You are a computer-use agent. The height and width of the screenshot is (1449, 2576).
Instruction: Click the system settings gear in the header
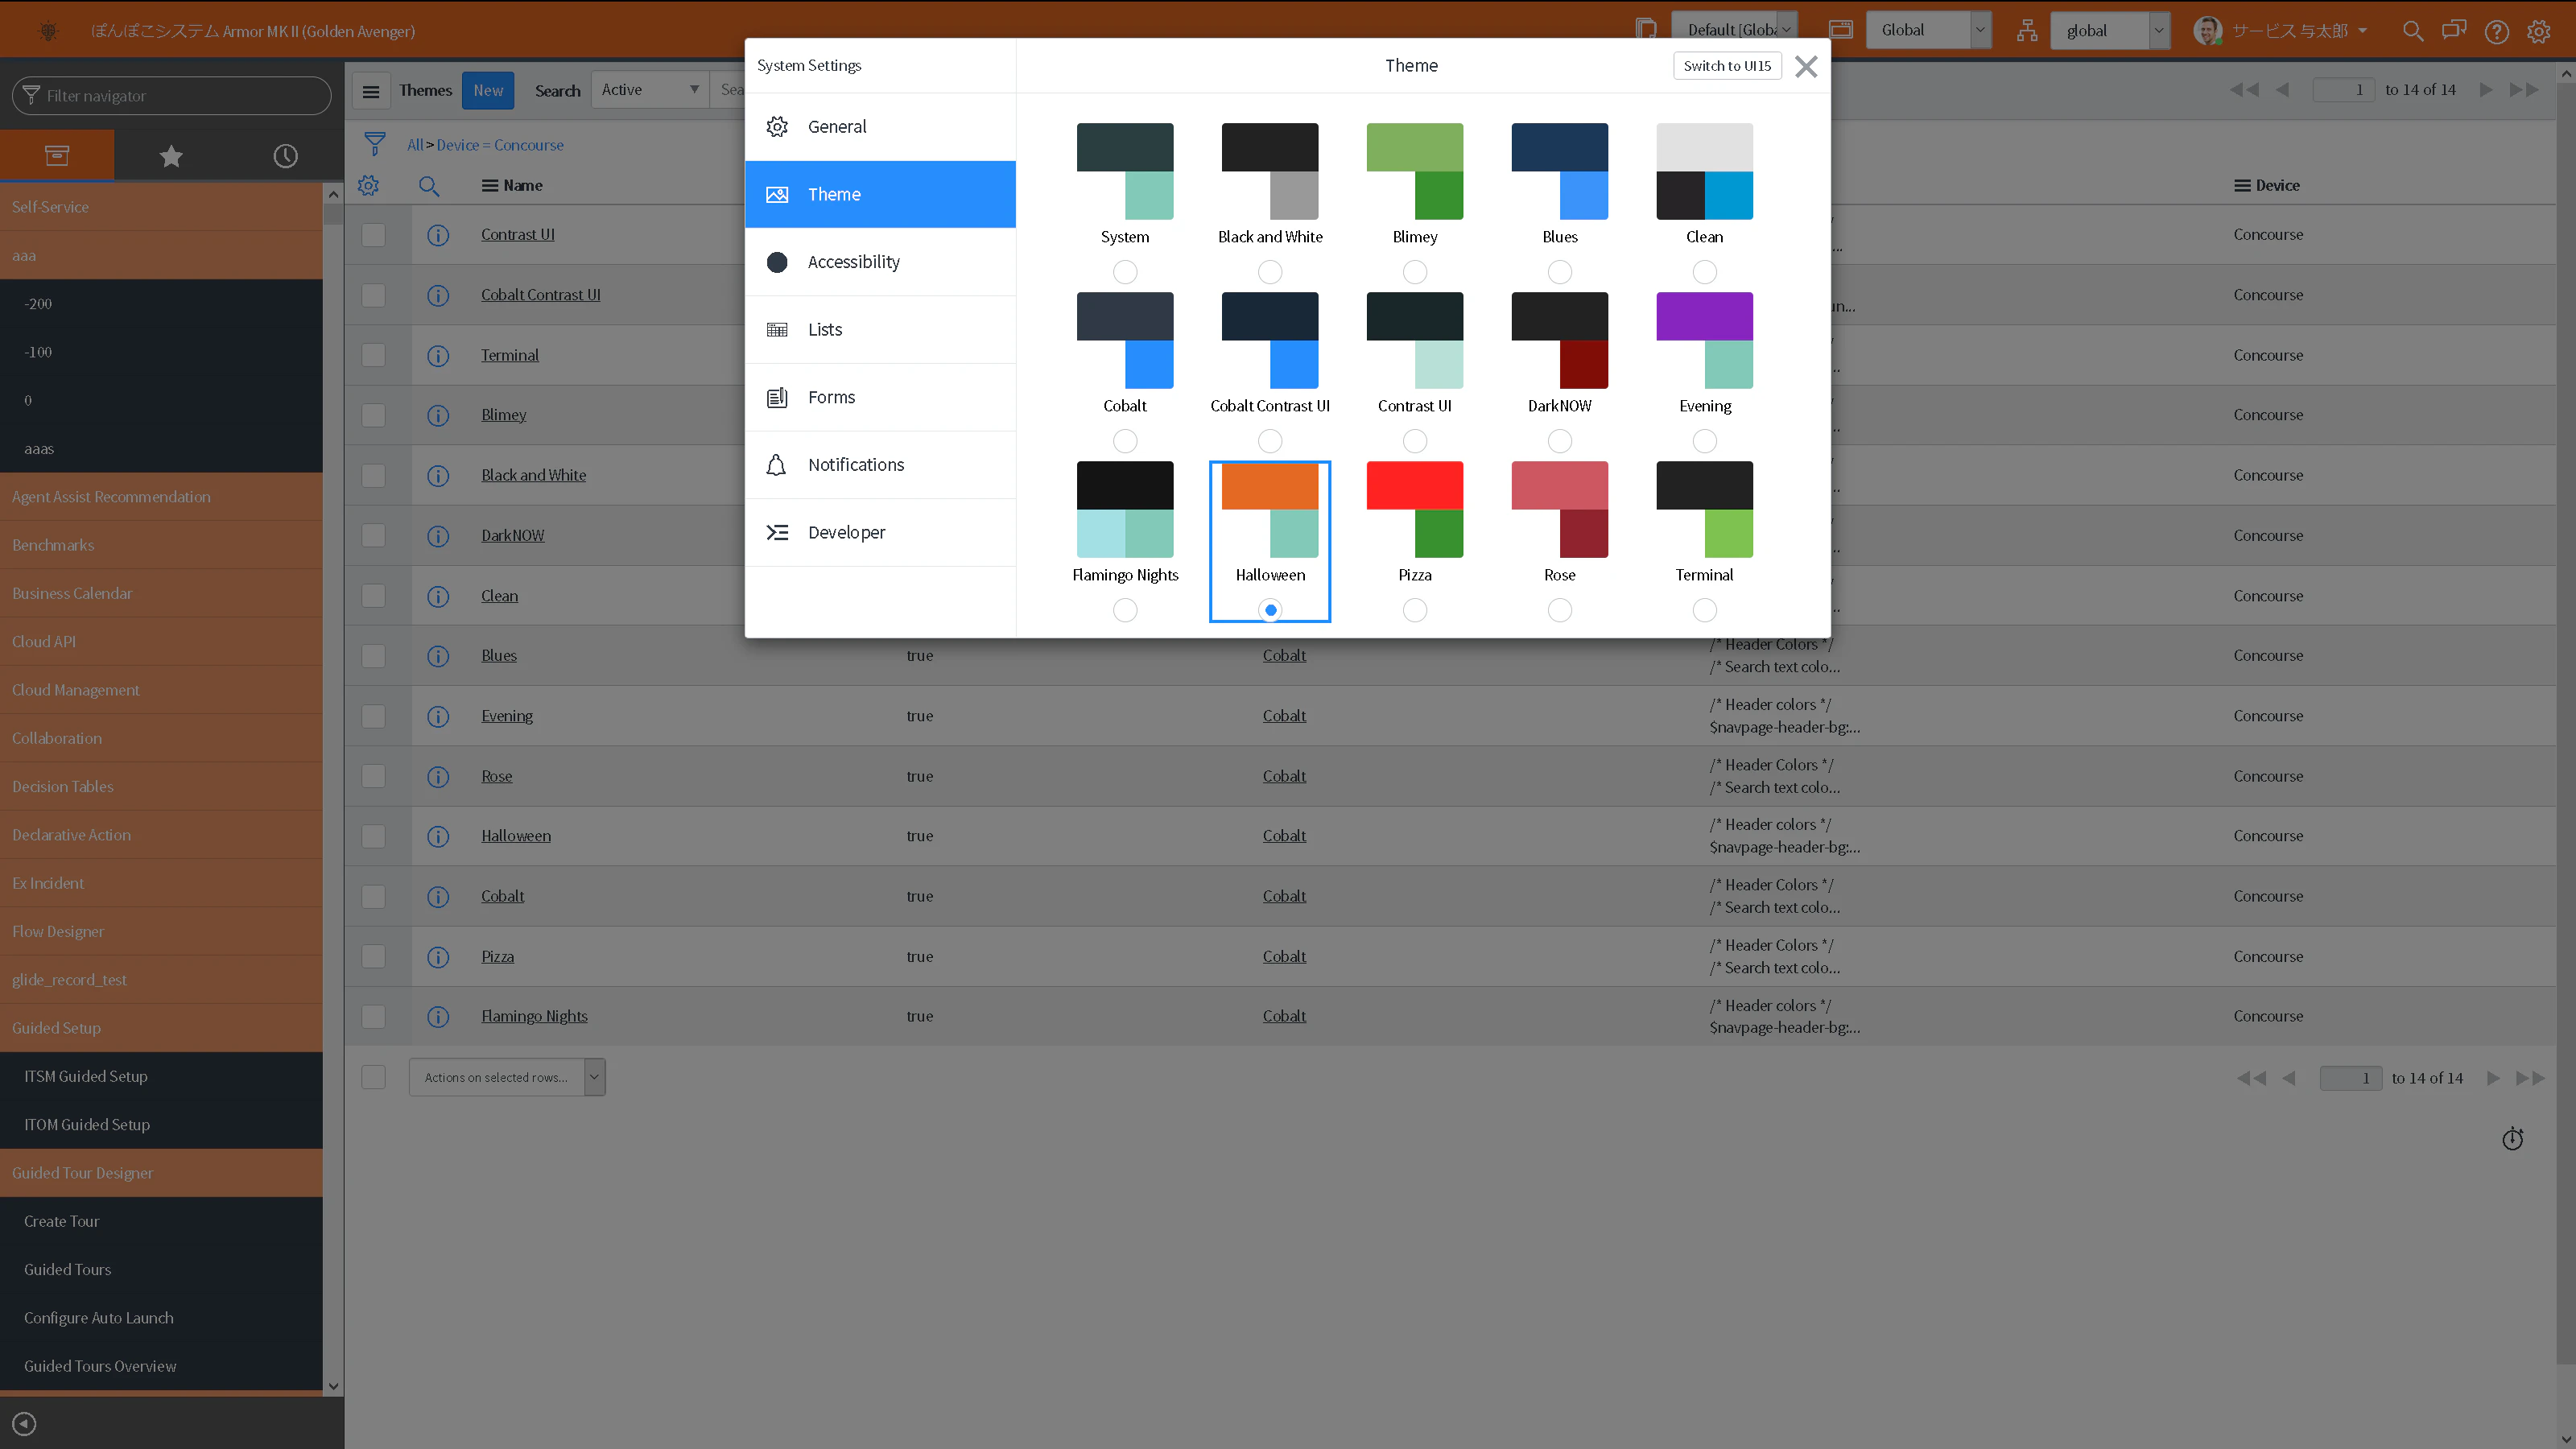tap(2538, 31)
